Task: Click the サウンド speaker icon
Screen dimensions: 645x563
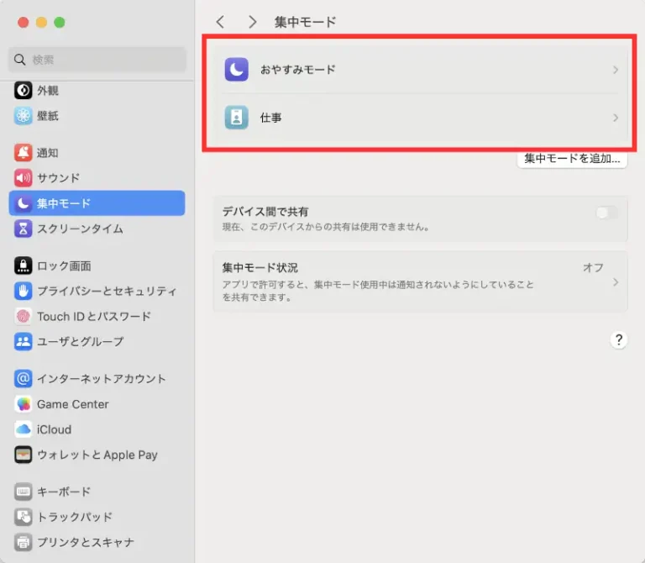Action: click(x=23, y=178)
